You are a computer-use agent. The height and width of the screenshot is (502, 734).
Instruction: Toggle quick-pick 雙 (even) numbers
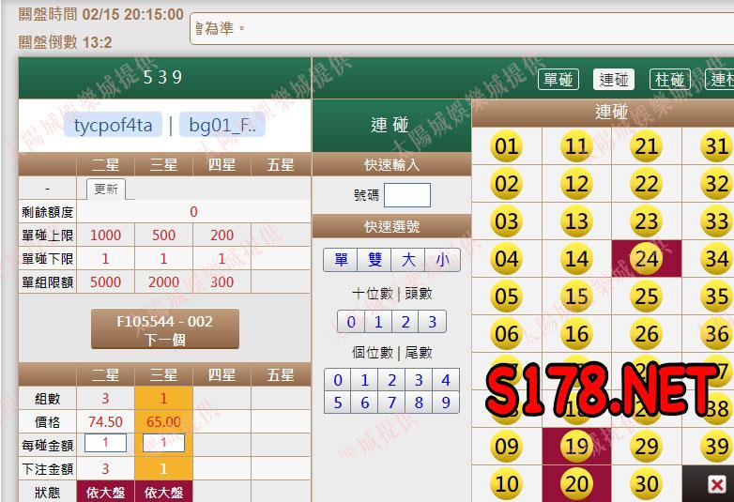(x=374, y=260)
